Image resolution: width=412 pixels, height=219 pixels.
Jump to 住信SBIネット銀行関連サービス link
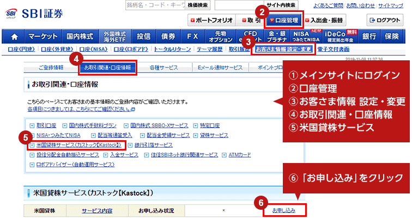pyautogui.click(x=184, y=155)
